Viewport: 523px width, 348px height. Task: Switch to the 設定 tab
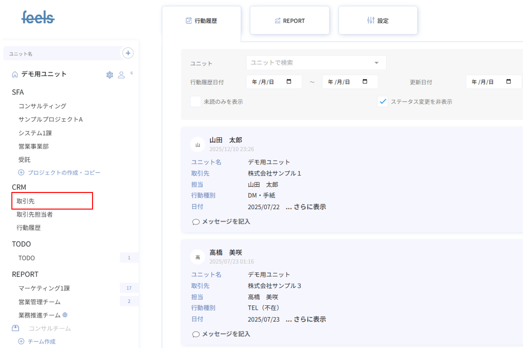[x=378, y=20]
